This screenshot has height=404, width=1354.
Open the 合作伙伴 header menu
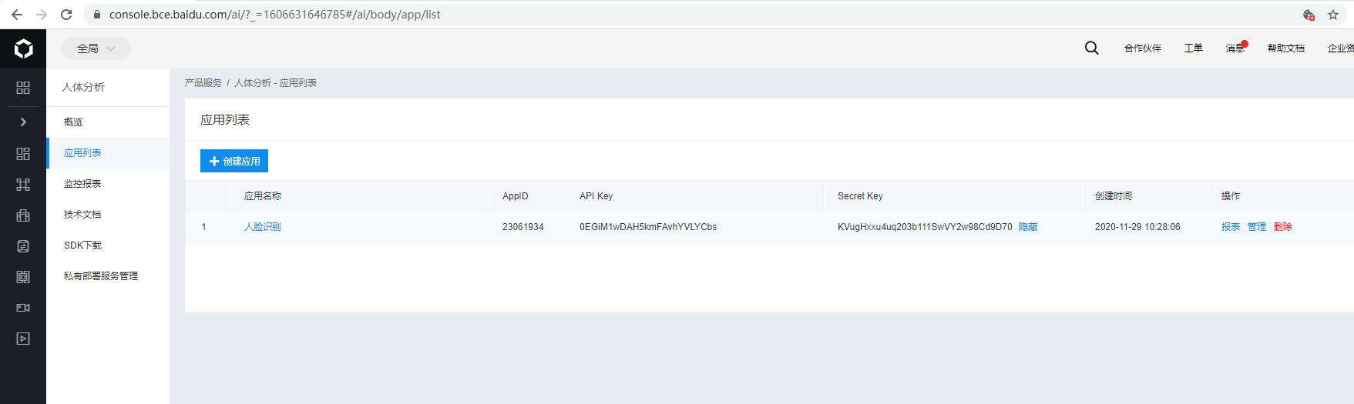[1142, 48]
